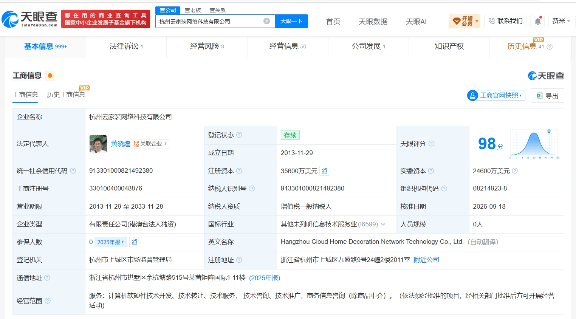This screenshot has width=576, height=319.
Task: Click the 导出 export button
Action: (547, 96)
